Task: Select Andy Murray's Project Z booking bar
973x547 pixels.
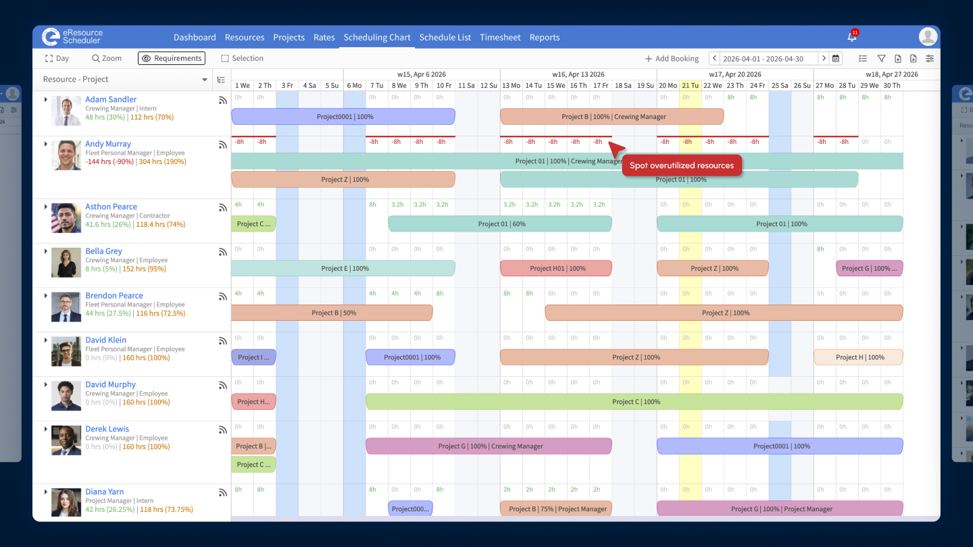Action: pyautogui.click(x=343, y=180)
